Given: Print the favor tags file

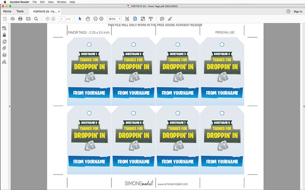Looking at the screenshot, I should pos(20,19).
